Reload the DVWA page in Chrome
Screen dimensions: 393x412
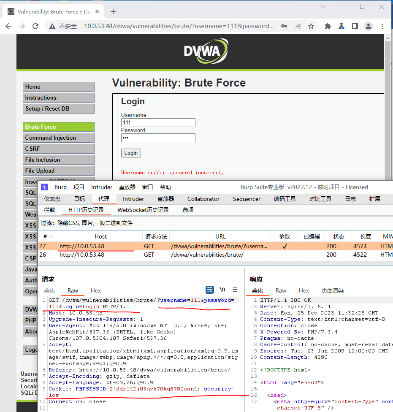pos(35,26)
